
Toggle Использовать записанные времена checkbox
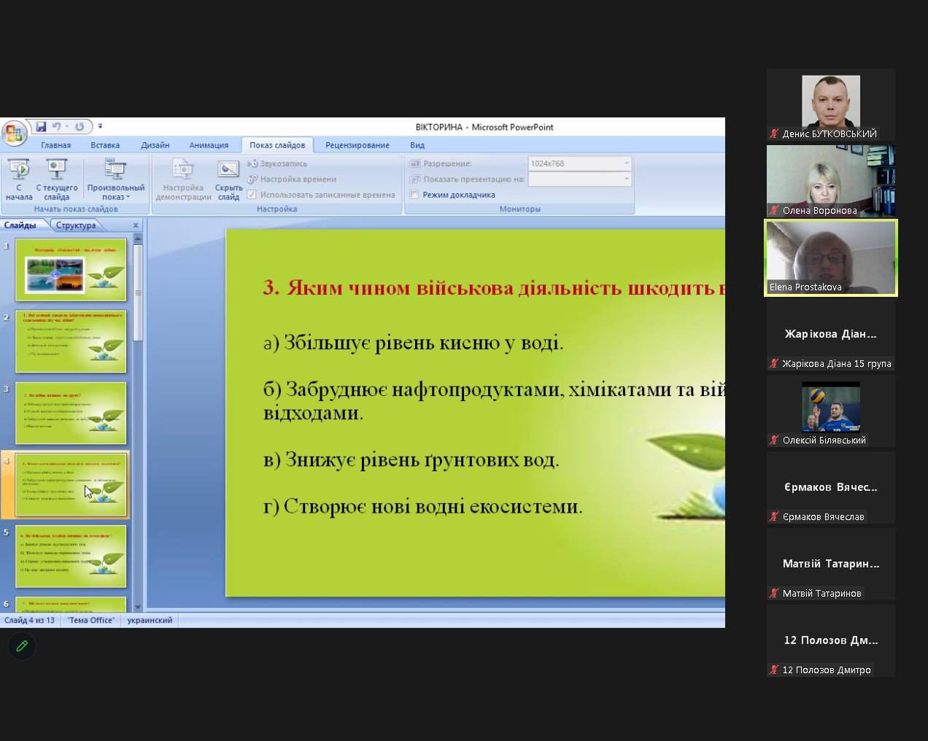252,195
